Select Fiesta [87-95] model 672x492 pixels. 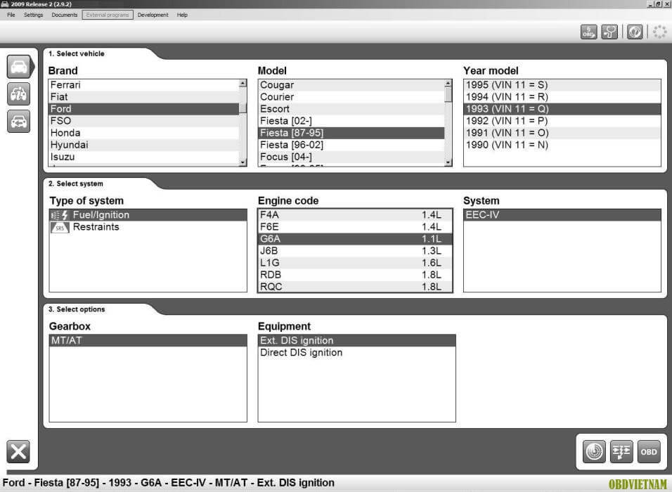pyautogui.click(x=351, y=133)
